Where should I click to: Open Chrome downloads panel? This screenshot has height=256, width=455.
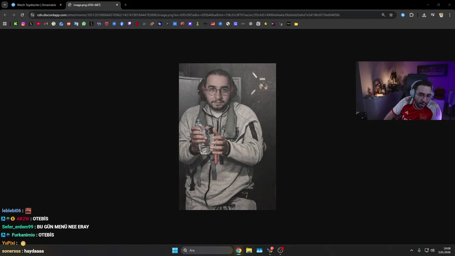pos(424,15)
